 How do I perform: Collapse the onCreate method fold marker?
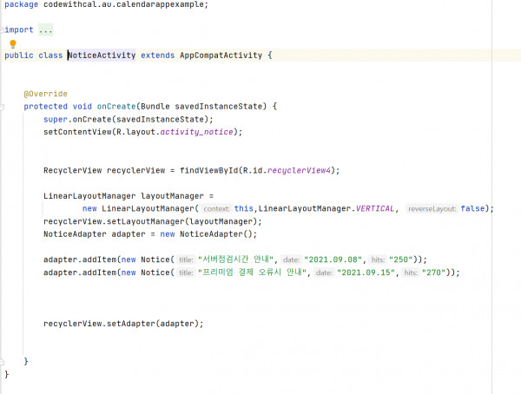2,107
